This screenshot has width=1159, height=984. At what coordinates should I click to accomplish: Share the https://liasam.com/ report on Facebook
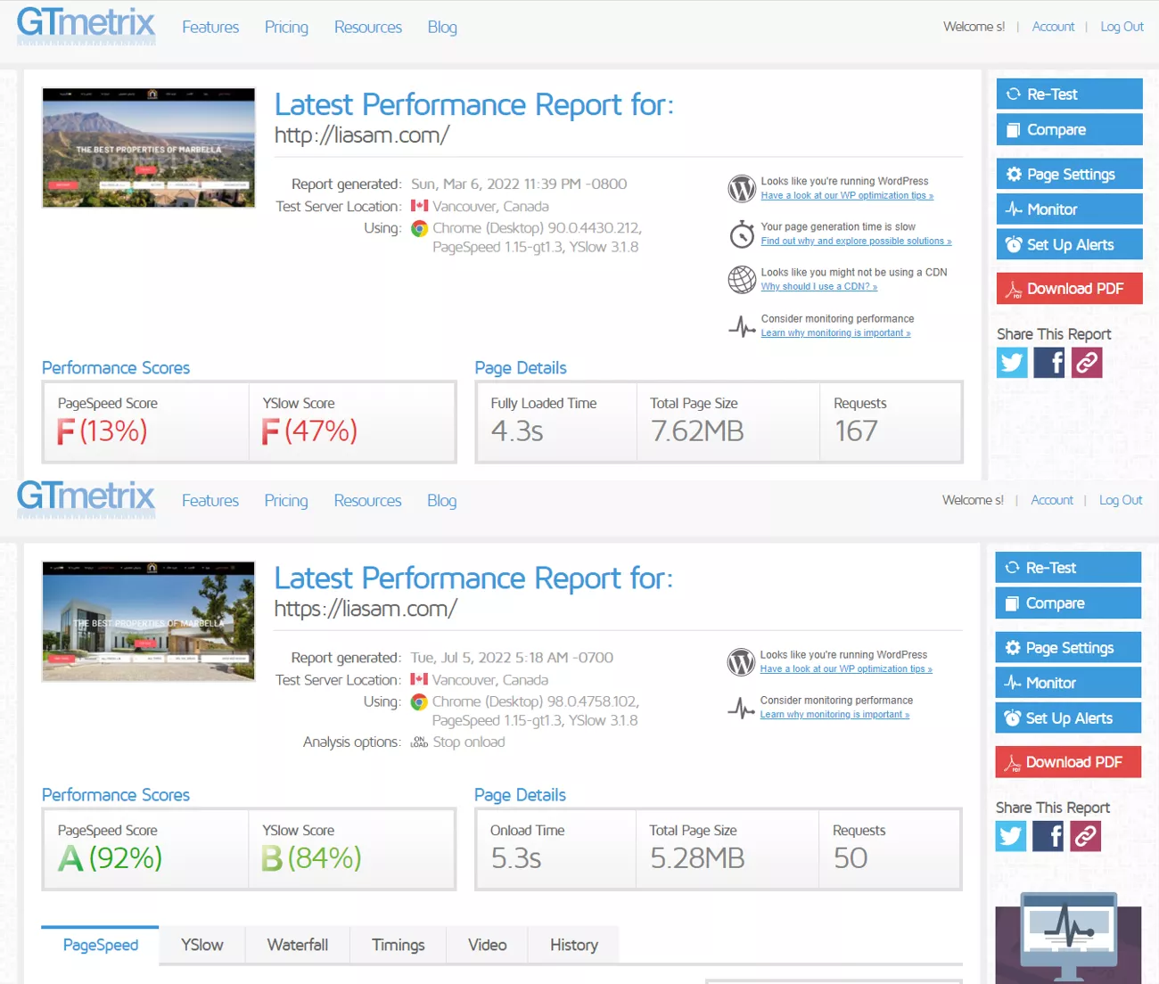pos(1048,836)
